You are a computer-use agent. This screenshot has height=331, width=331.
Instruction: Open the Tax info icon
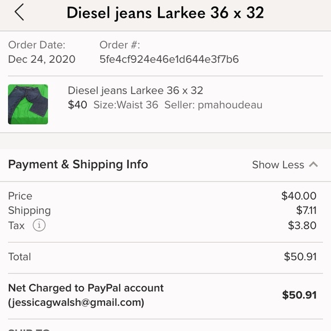39,225
